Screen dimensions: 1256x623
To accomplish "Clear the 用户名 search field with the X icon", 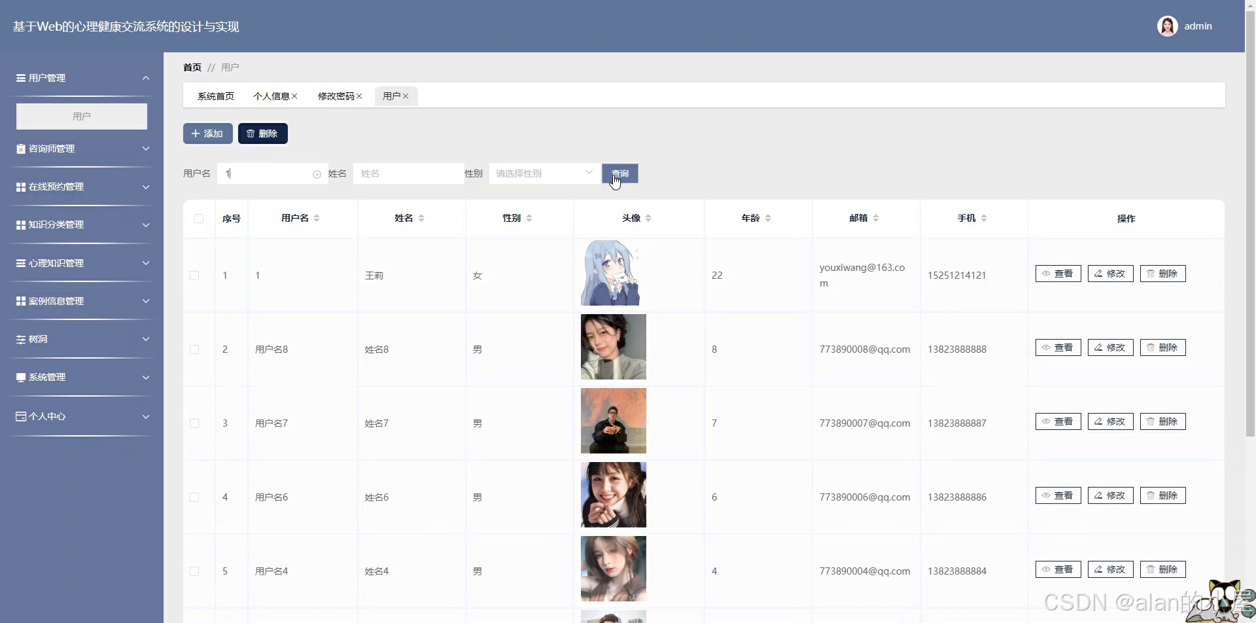I will 317,174.
